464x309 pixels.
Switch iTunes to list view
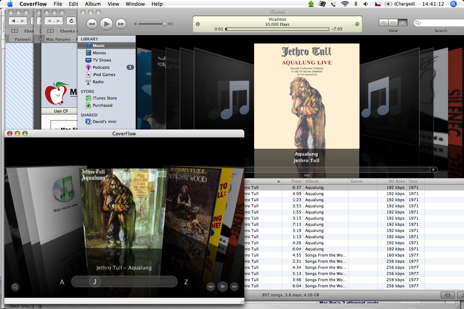(x=384, y=22)
